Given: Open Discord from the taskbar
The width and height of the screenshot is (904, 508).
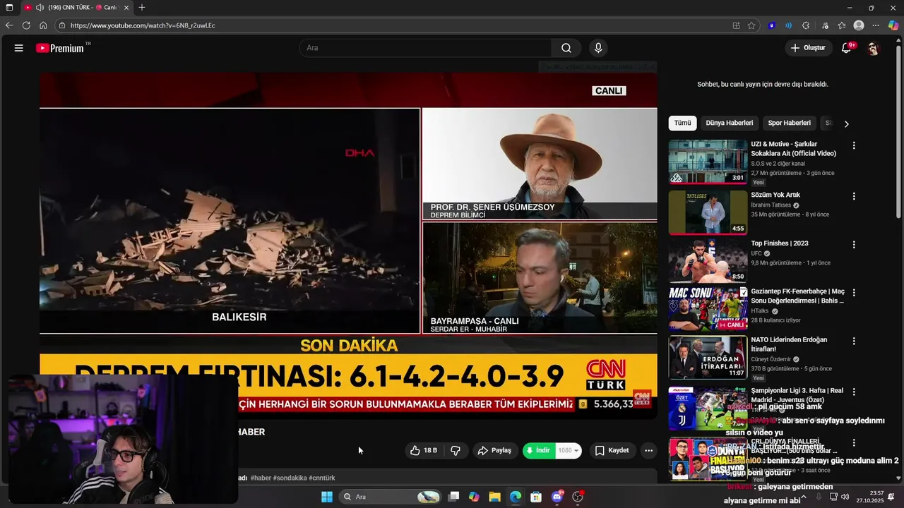Looking at the screenshot, I should click(557, 497).
